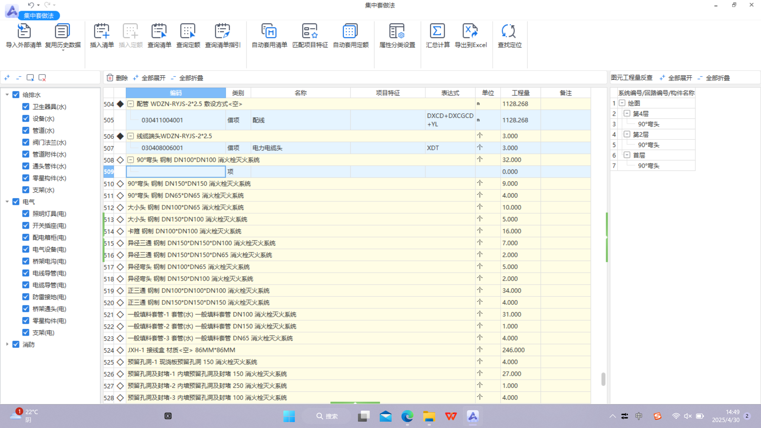Click 全部折叠 above main table
The image size is (761, 428).
187,78
